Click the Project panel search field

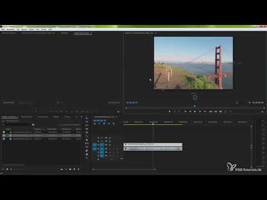click(x=17, y=124)
